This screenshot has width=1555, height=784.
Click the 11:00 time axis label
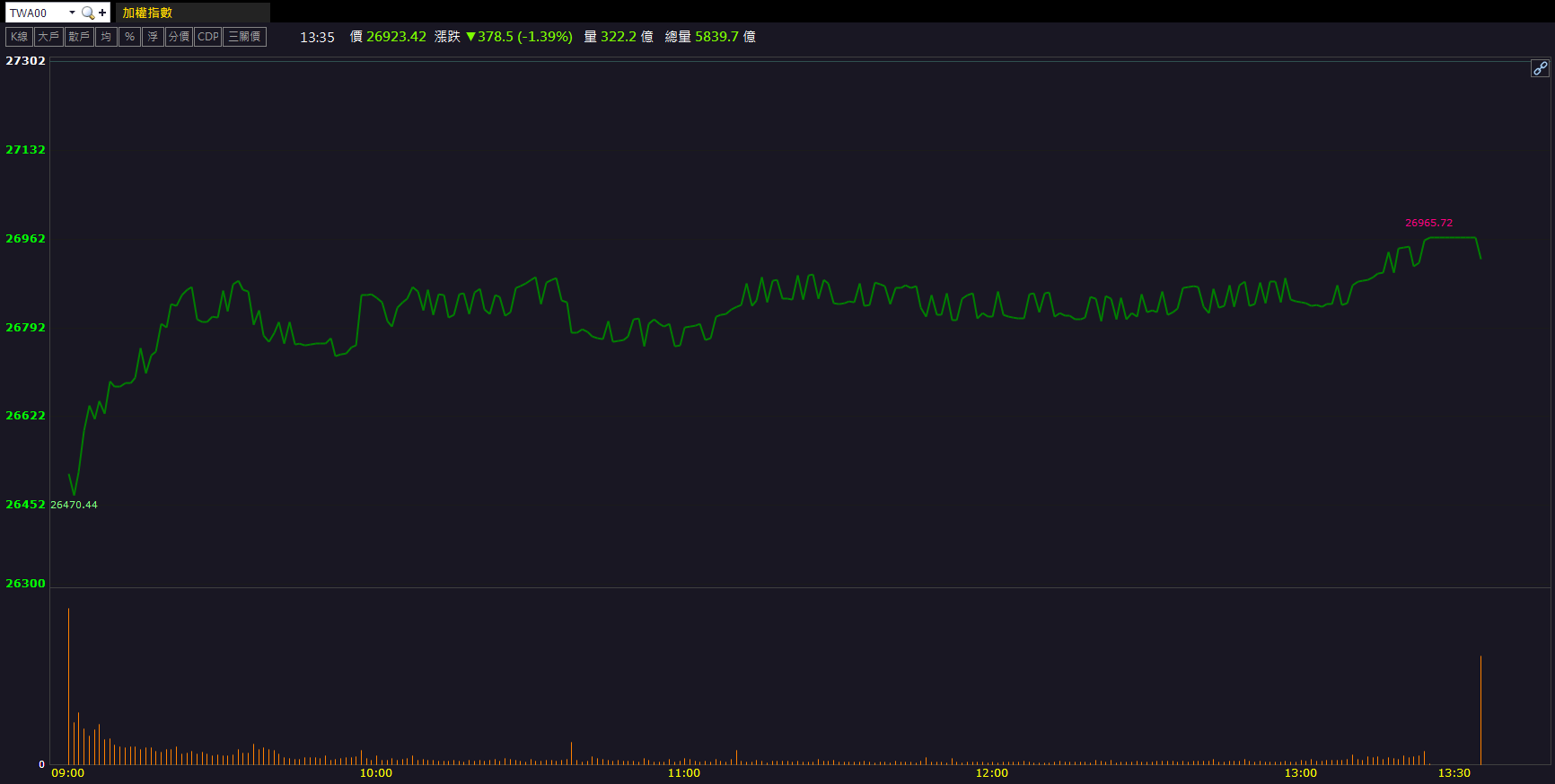(684, 773)
